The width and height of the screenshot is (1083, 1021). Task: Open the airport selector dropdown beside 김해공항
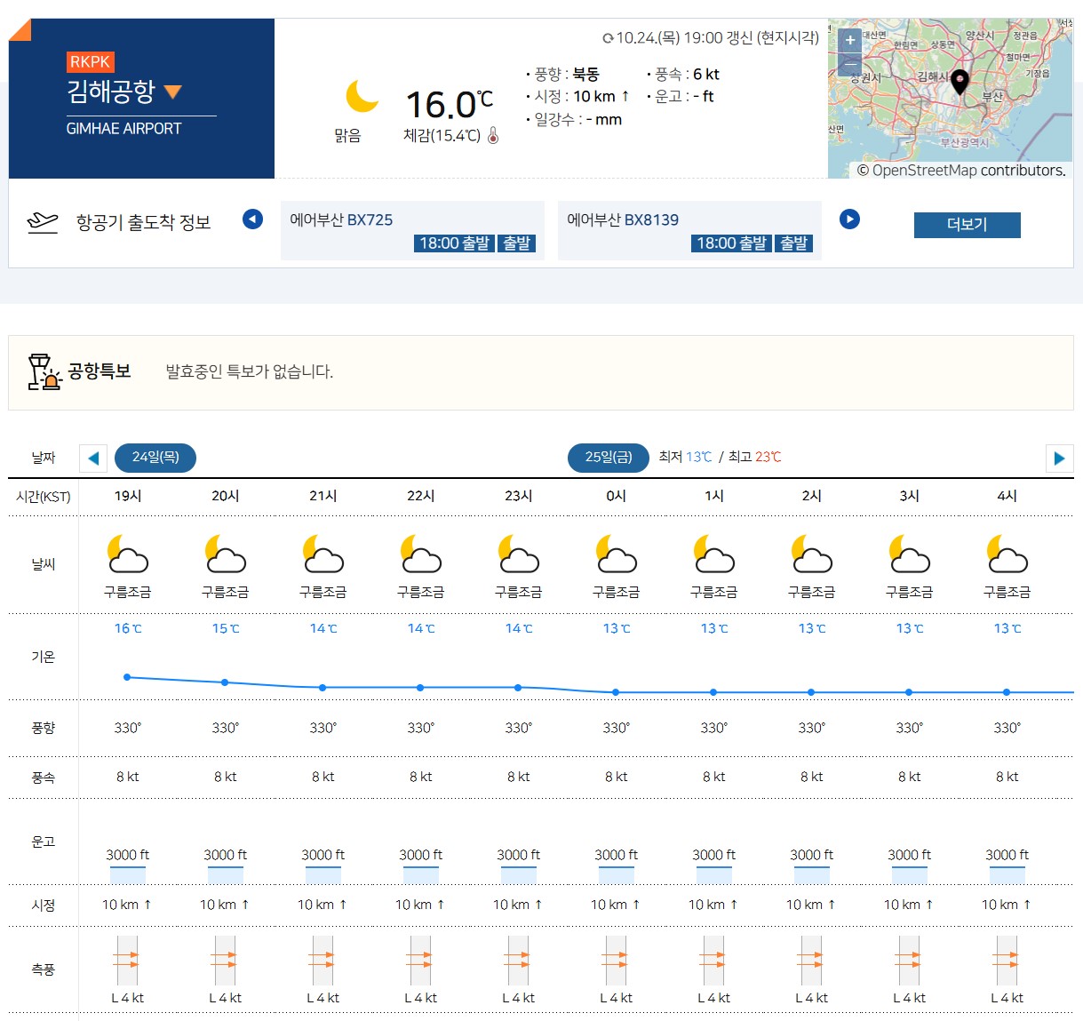[x=174, y=92]
